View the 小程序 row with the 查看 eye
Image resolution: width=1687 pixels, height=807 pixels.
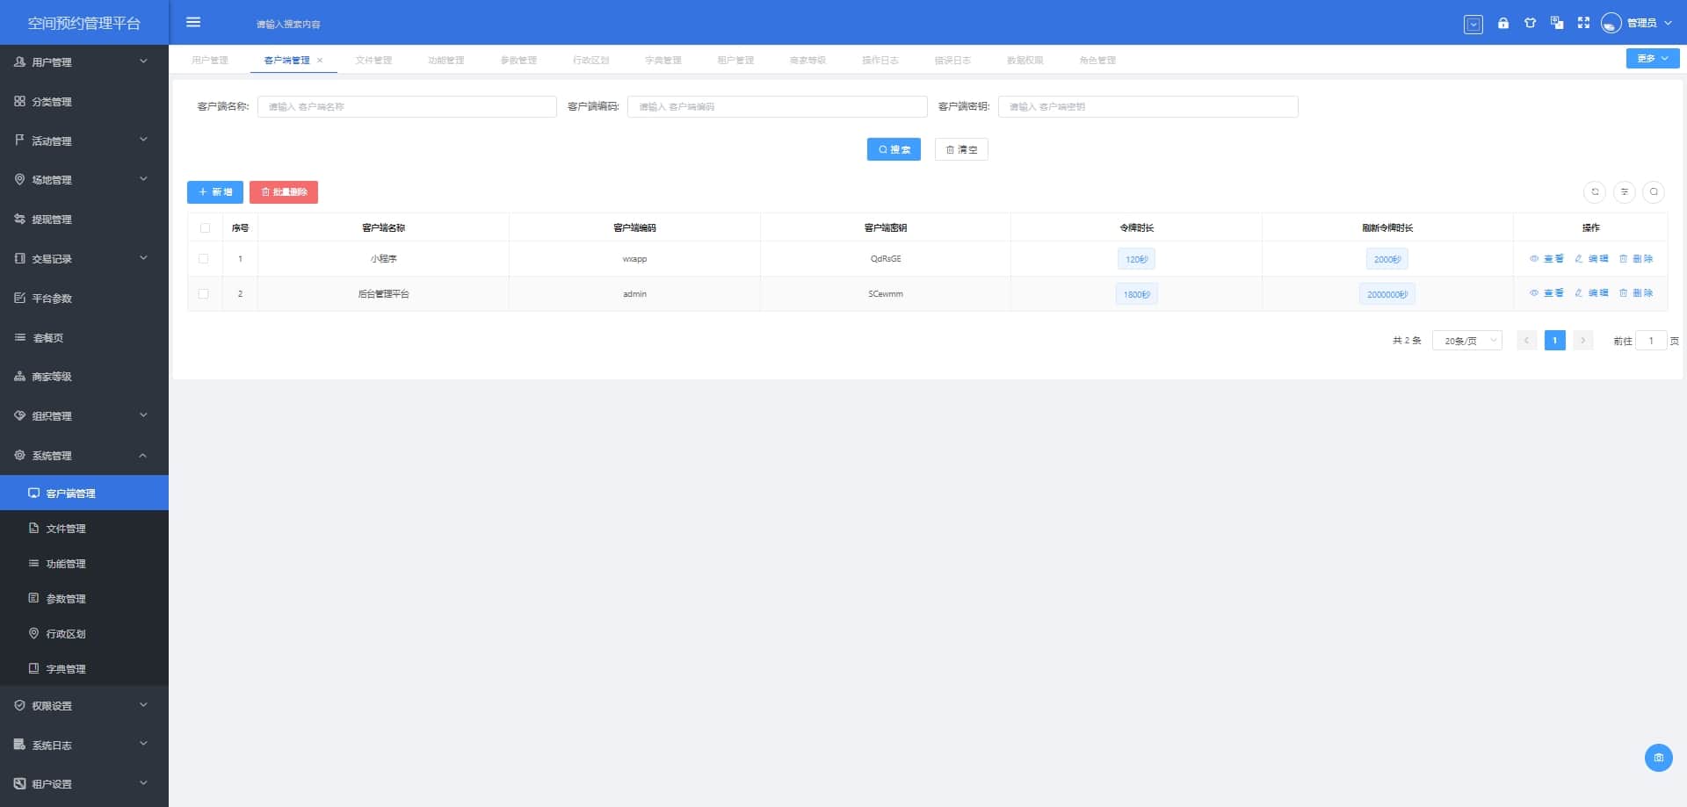1546,258
